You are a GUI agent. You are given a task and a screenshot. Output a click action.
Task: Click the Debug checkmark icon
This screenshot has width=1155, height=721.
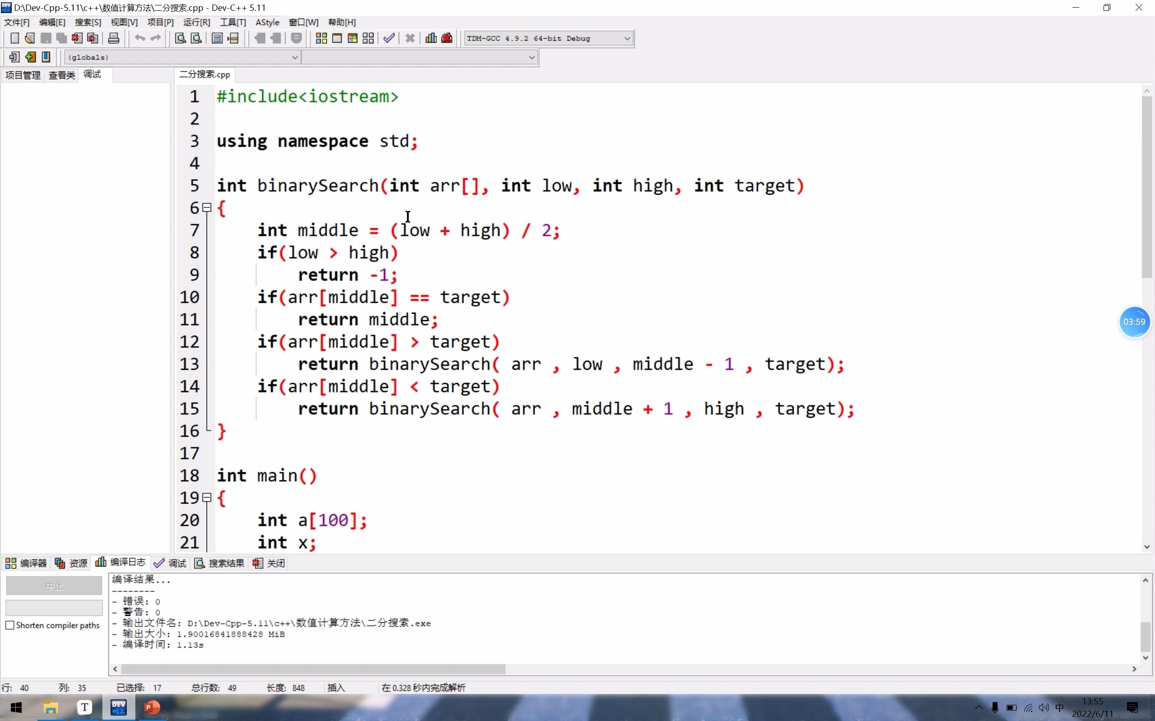(389, 38)
